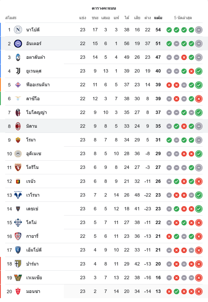Click the Inter club crest icon
This screenshot has width=208, height=302.
(18, 43)
